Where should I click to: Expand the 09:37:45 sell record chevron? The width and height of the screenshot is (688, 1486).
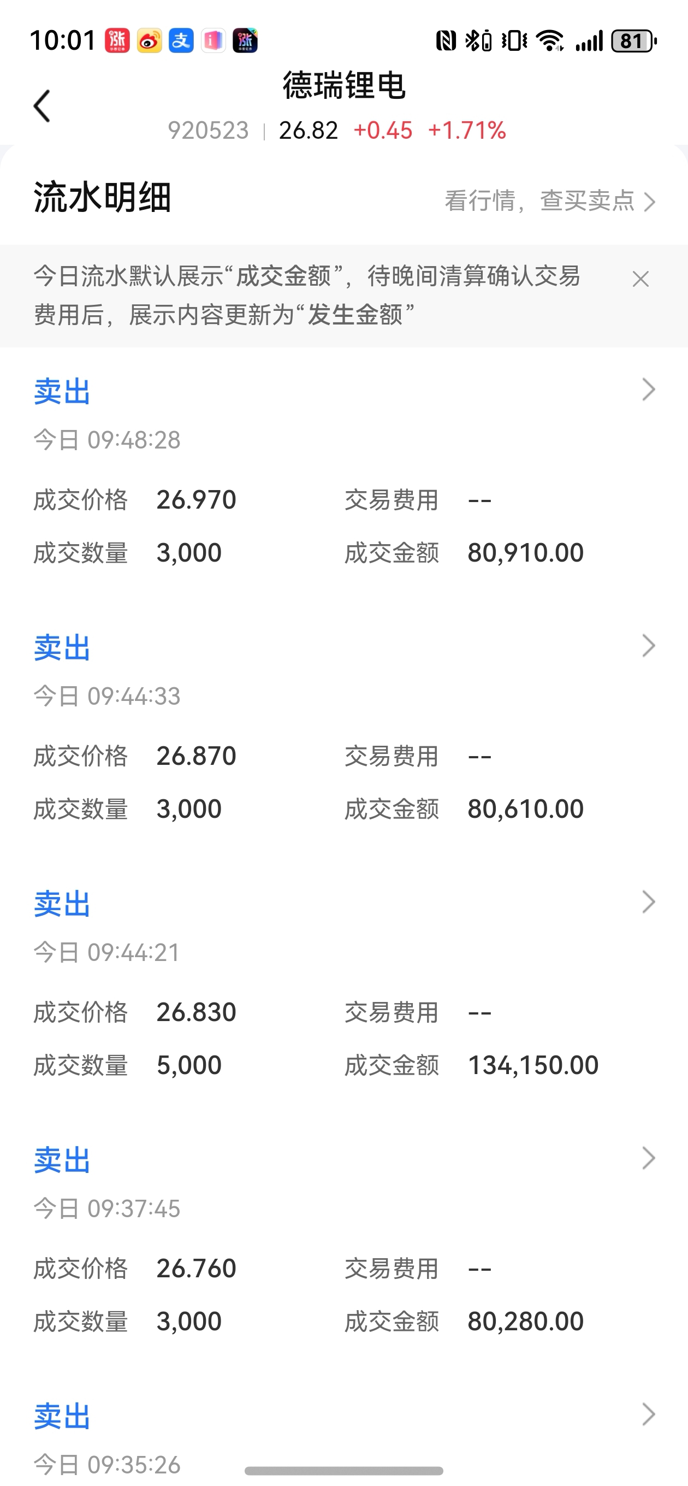(x=649, y=1158)
